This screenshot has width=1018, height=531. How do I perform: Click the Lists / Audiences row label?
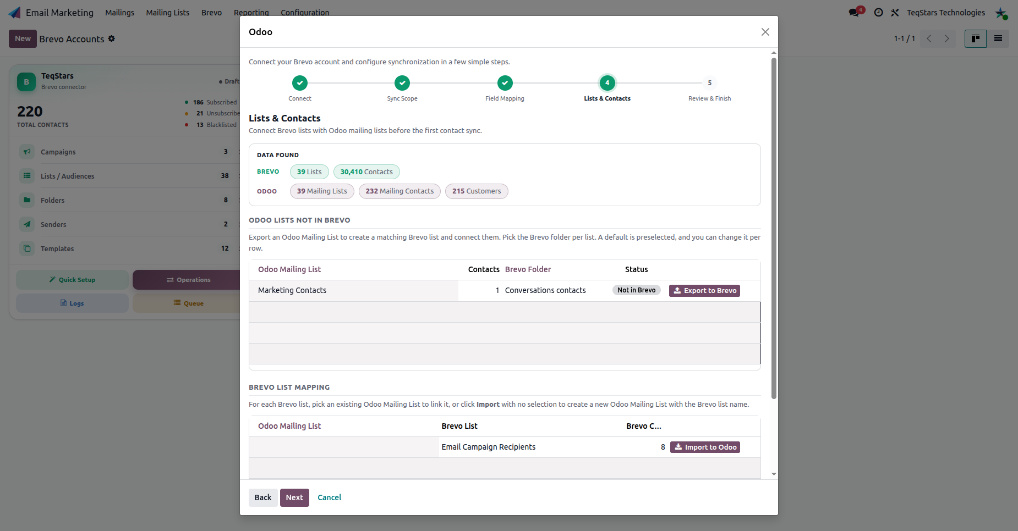click(68, 176)
